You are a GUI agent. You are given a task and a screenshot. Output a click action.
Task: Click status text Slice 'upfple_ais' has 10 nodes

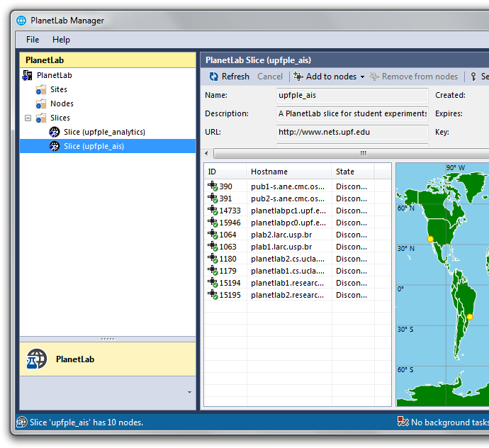pyautogui.click(x=86, y=422)
